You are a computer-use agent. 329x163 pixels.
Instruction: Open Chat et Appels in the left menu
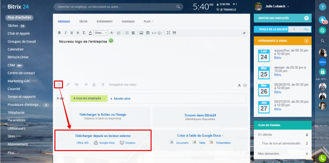[19, 34]
